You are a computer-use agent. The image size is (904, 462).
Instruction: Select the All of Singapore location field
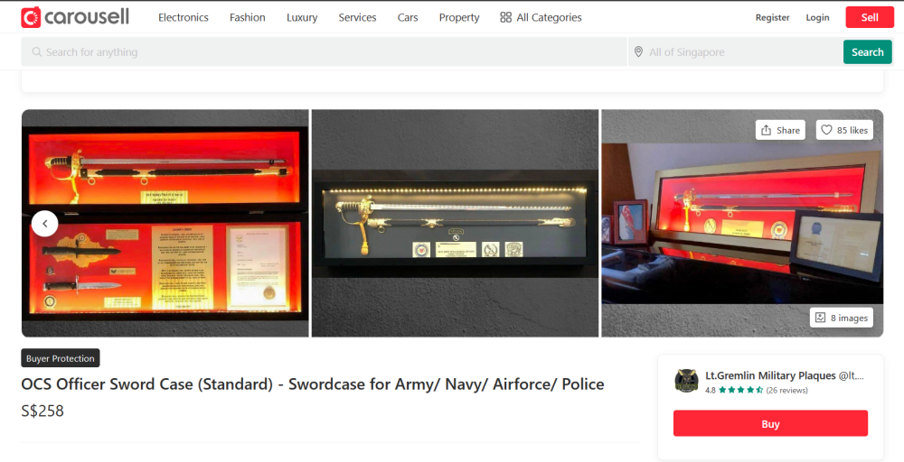pos(736,51)
